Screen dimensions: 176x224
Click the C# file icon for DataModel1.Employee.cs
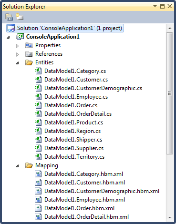click(38, 97)
